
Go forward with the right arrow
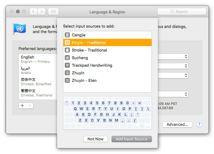pyautogui.click(x=42, y=12)
